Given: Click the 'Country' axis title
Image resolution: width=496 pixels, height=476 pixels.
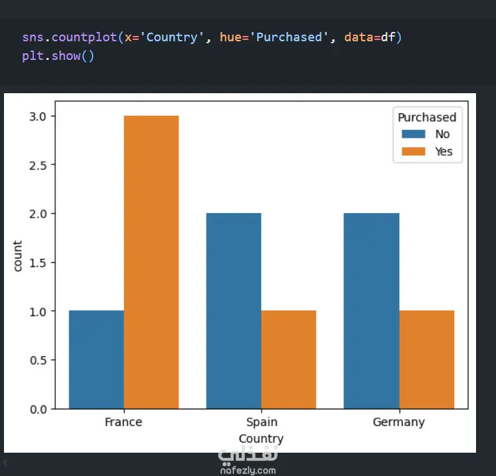Looking at the screenshot, I should (x=261, y=439).
